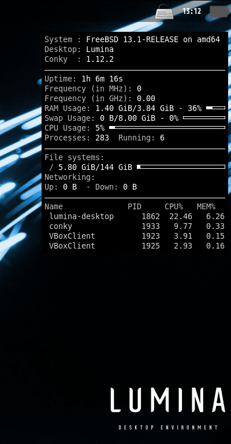The width and height of the screenshot is (231, 444).
Task: Select the 'FreeBSD 13.1-RELEASE on amd64' text
Action: point(153,40)
